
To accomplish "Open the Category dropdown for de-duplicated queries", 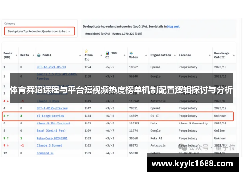I will (x=39, y=31).
